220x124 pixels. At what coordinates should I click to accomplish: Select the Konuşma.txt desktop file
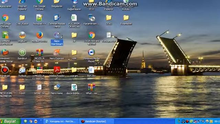(109, 37)
